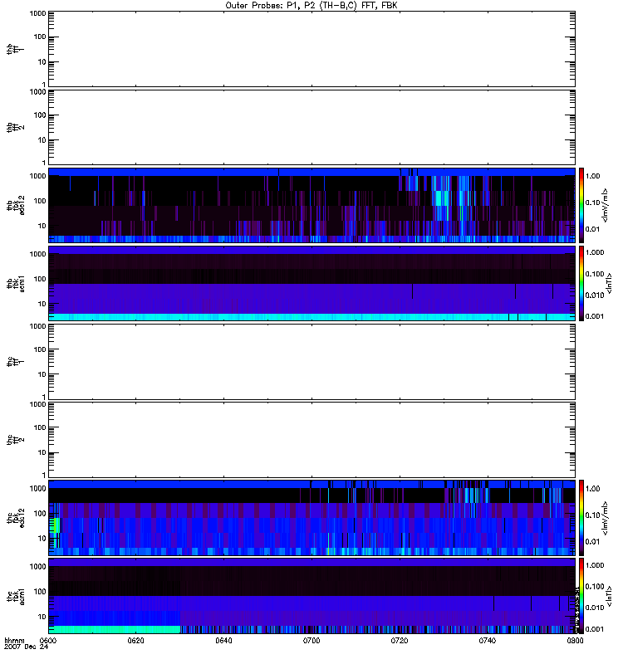Select the thb fbk edc12 spectrogram panel

click(311, 205)
